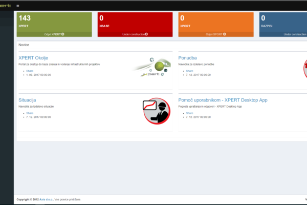
Task: Click the date 1. 09. 2017 00:00:00
Action: pos(38,75)
